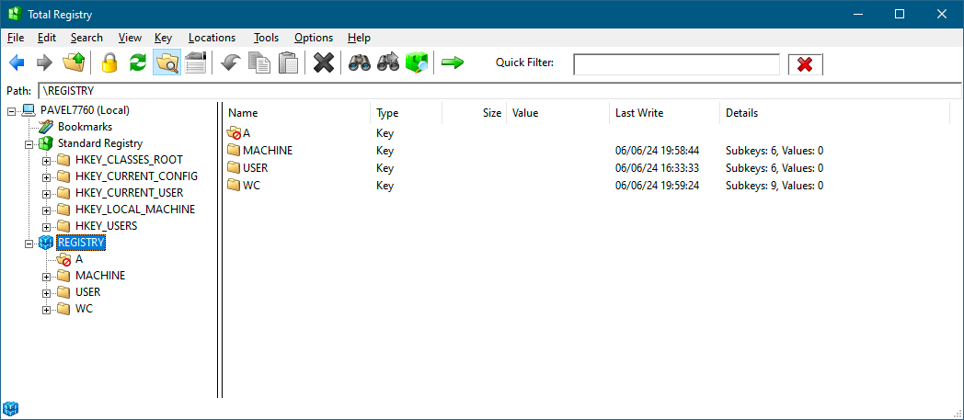The height and width of the screenshot is (420, 964).
Task: Select the MACHINE row in the list
Action: tap(587, 151)
